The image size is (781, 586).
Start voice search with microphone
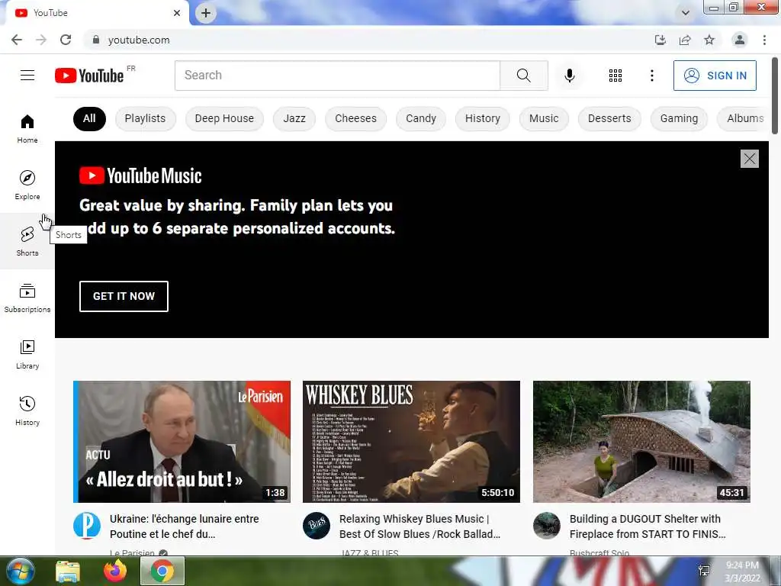(x=569, y=76)
